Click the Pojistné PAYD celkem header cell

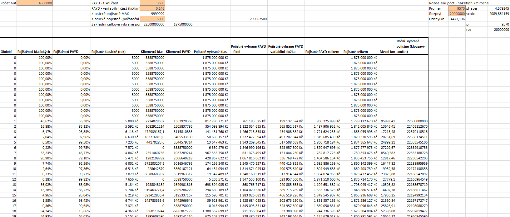pos(322,52)
